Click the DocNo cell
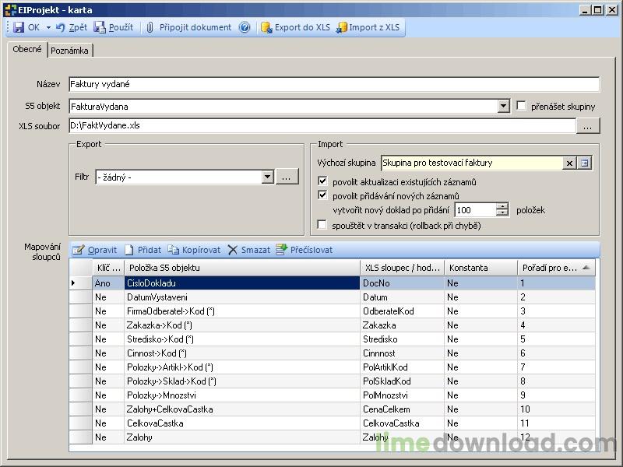 402,283
